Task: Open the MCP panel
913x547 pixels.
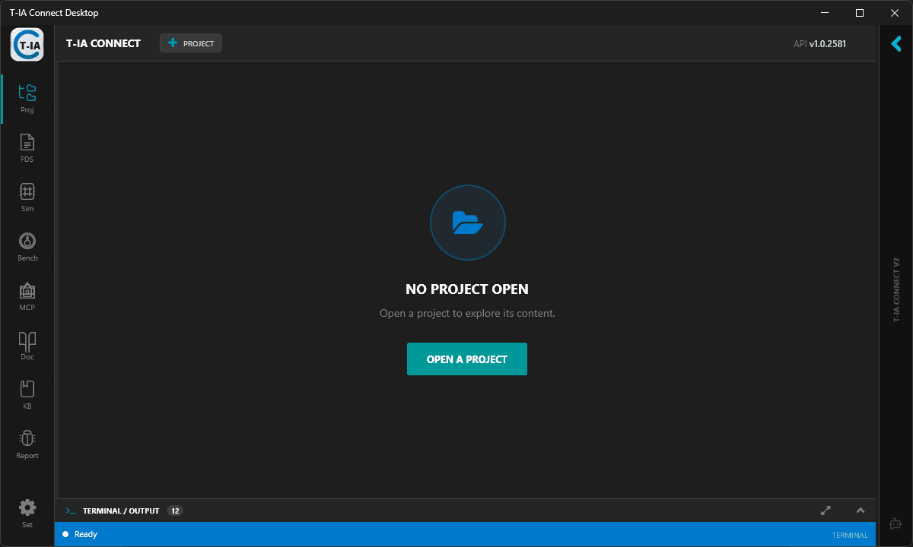Action: click(x=27, y=295)
